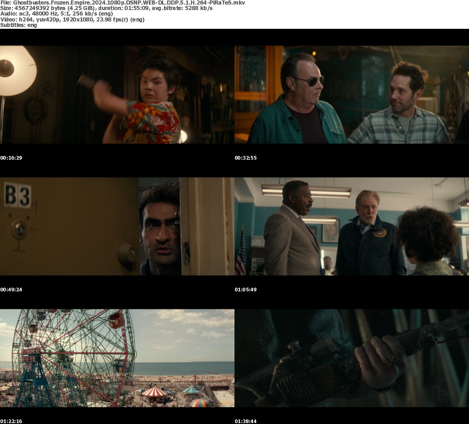This screenshot has height=424, width=469.
Task: Open the Wonder Wheel Ferris wheel thumbnail
Action: [x=117, y=358]
